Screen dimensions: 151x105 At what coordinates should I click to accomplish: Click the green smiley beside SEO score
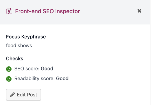point(9,68)
